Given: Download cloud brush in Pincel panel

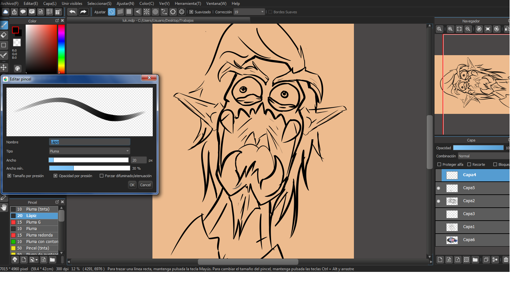Looking at the screenshot, I should [15, 260].
